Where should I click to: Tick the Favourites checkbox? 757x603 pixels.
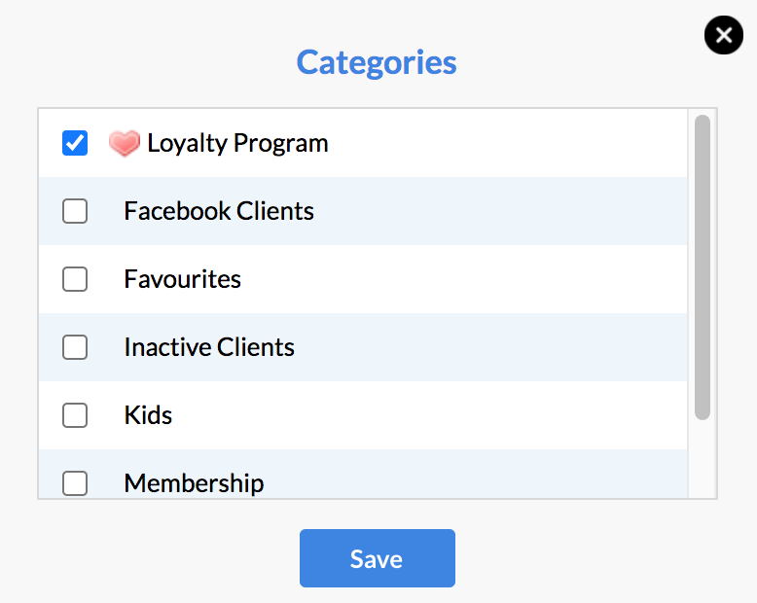pyautogui.click(x=75, y=279)
